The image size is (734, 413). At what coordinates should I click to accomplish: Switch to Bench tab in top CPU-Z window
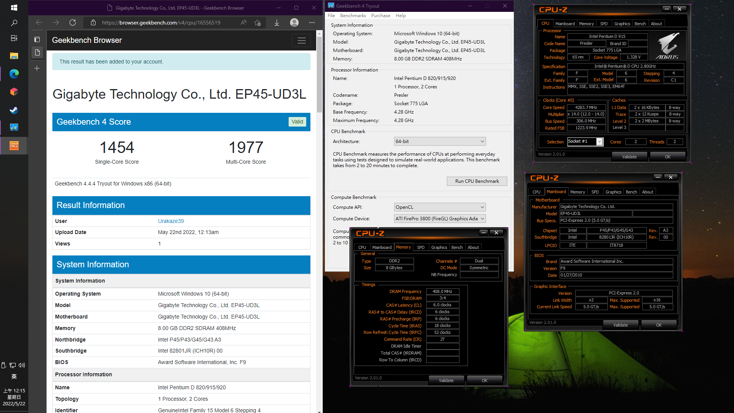(x=640, y=24)
